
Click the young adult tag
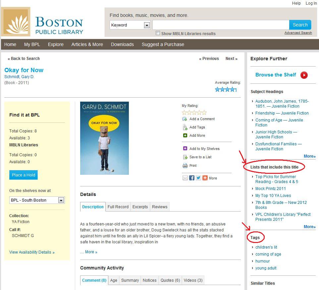tap(266, 268)
